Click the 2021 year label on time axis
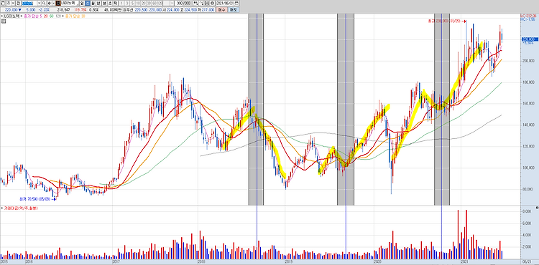The image size is (539, 265). tap(464, 261)
